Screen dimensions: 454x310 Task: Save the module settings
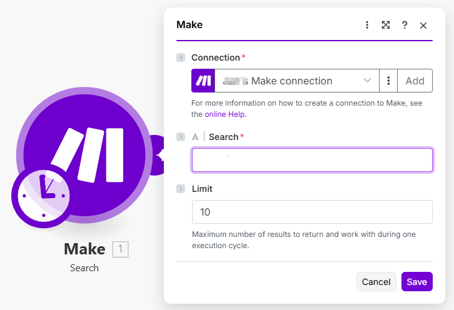click(416, 282)
